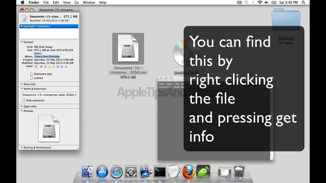Expand the Sharing & Permissions section
The width and height of the screenshot is (326, 183).
click(x=22, y=148)
